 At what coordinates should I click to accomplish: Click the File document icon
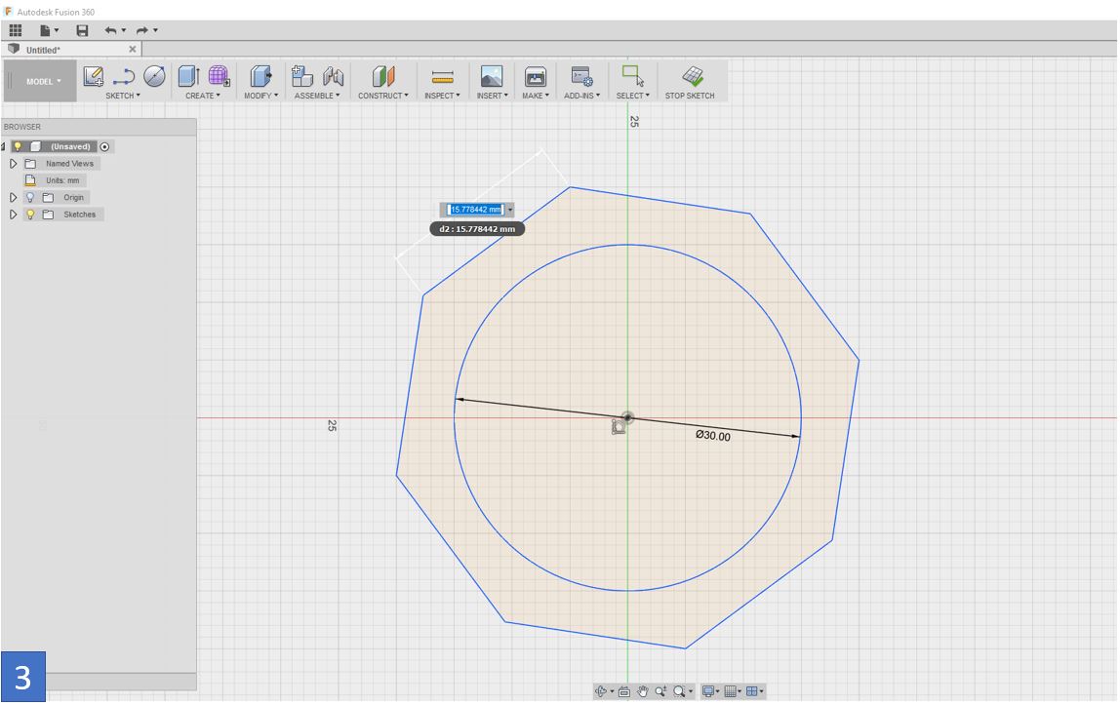click(x=46, y=30)
